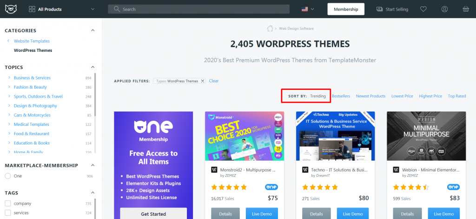
Task: Collapse the Categories section
Action: [x=93, y=31]
